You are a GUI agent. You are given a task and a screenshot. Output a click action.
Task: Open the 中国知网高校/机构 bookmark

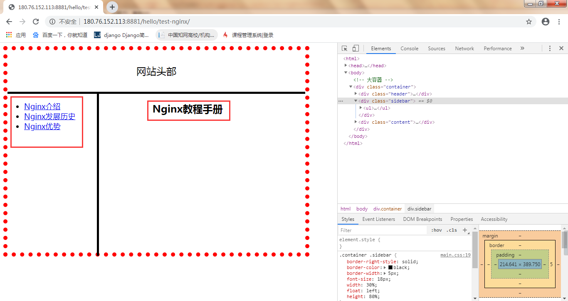pyautogui.click(x=187, y=35)
